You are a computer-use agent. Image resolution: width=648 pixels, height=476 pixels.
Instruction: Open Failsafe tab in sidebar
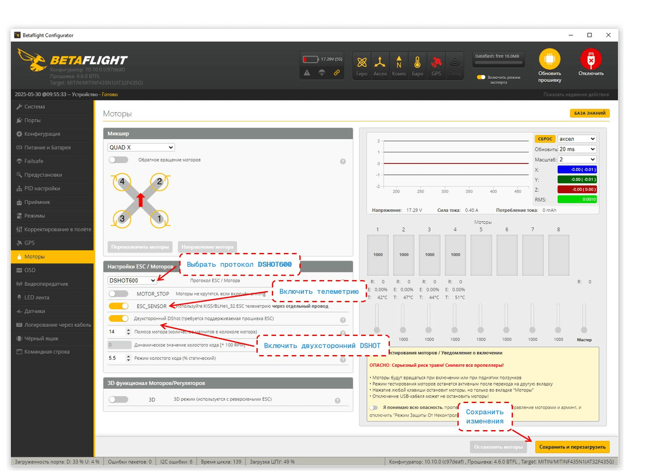point(52,161)
